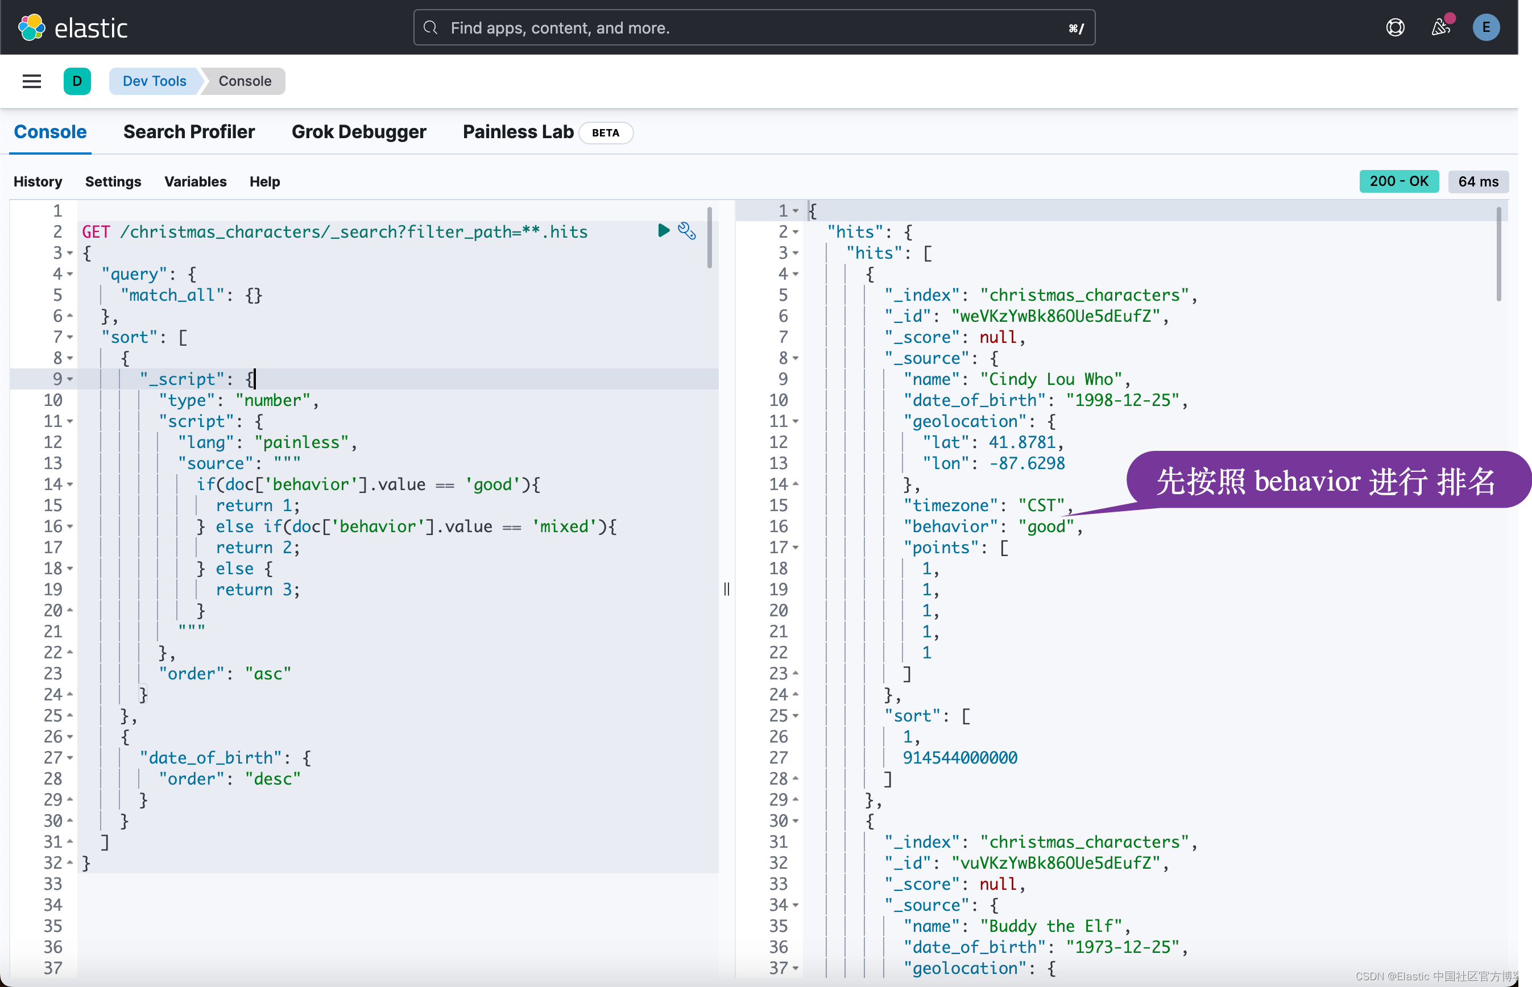The height and width of the screenshot is (987, 1532).
Task: Collapse the _script block on line 9
Action: [71, 379]
